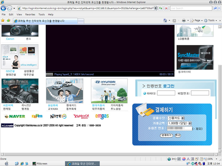Click the Internet zone globe icon
222x166 pixels.
point(169,159)
